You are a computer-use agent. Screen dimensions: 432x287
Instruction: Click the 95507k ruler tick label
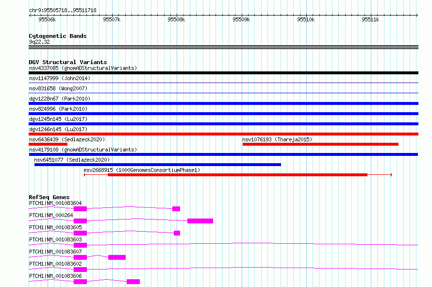point(112,19)
